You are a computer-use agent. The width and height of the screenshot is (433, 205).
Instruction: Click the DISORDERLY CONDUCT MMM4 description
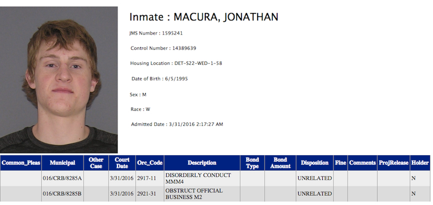198,178
